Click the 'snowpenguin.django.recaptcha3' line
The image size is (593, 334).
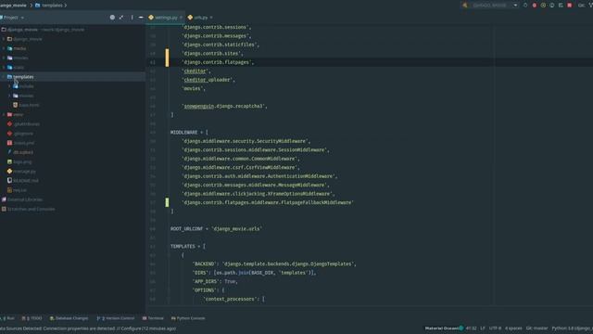coord(224,106)
